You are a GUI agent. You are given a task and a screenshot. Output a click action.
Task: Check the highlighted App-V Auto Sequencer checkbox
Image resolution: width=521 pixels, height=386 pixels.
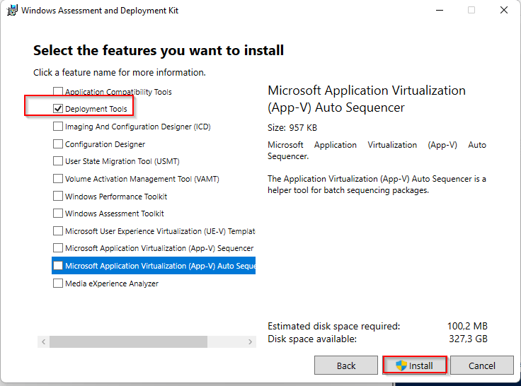[x=58, y=266]
